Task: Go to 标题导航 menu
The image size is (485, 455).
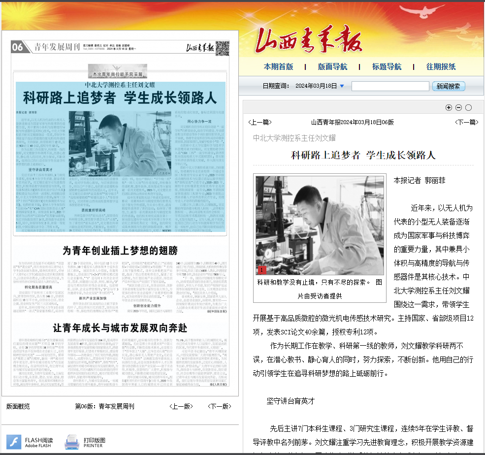Action: [387, 67]
